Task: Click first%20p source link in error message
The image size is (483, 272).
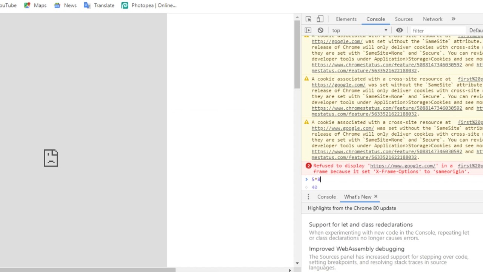Action: point(470,166)
